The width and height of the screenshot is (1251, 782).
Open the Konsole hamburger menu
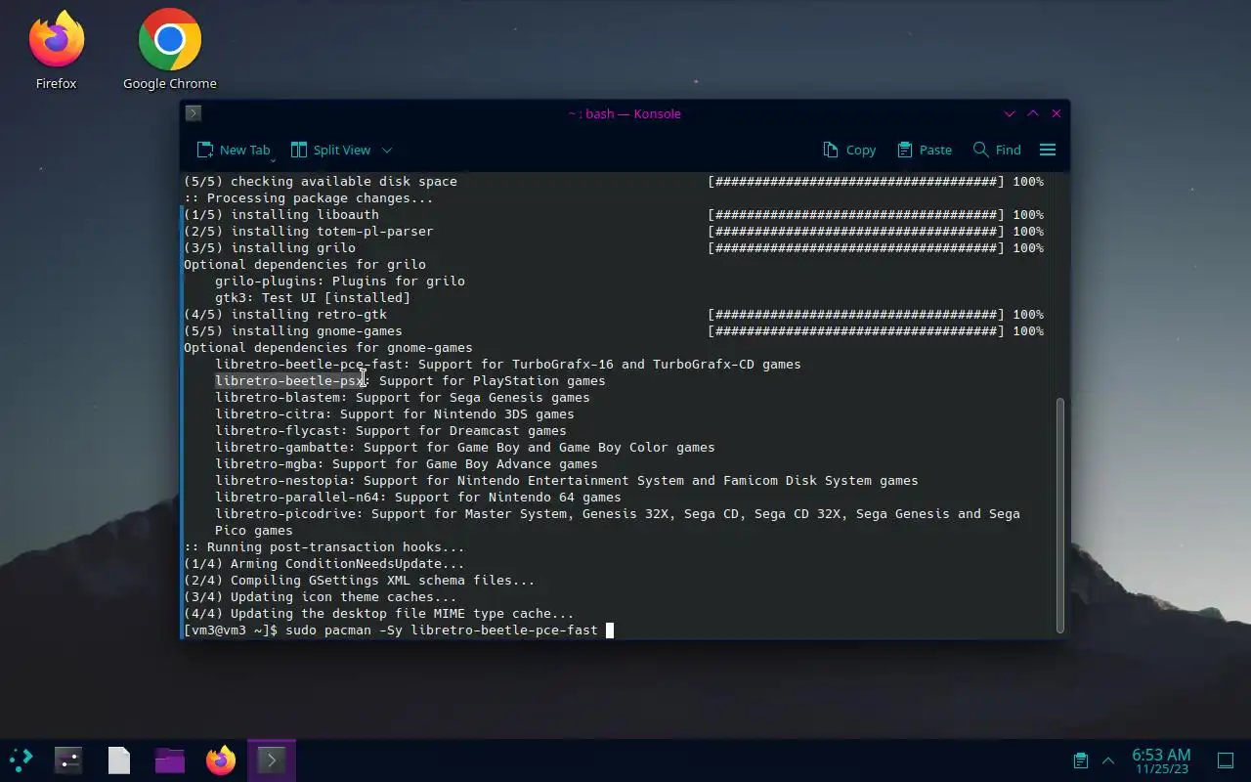[1048, 150]
